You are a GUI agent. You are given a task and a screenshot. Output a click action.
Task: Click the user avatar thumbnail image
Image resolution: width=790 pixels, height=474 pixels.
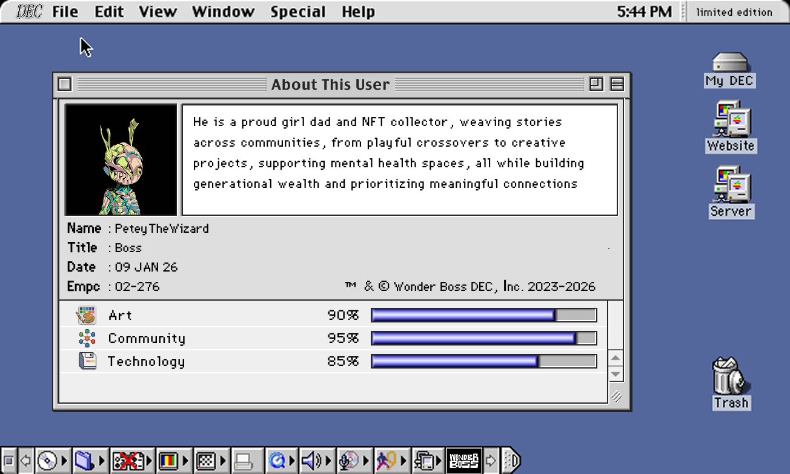[x=121, y=160]
